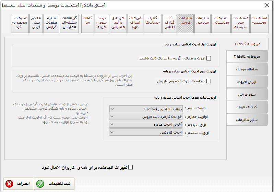The image size is (274, 192).
Task: Click the green checkmark icon on ثبت تنظیمات
Action: (40, 184)
